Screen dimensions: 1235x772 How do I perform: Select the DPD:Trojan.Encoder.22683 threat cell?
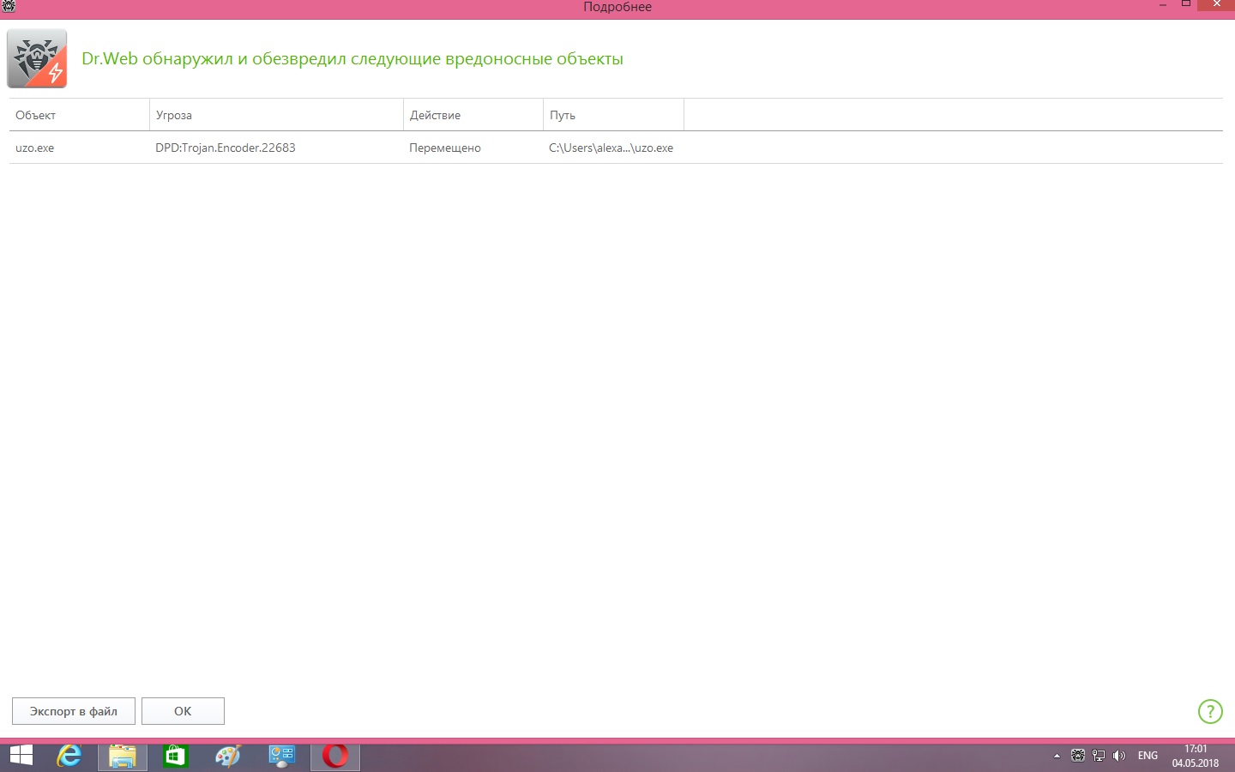pyautogui.click(x=226, y=148)
